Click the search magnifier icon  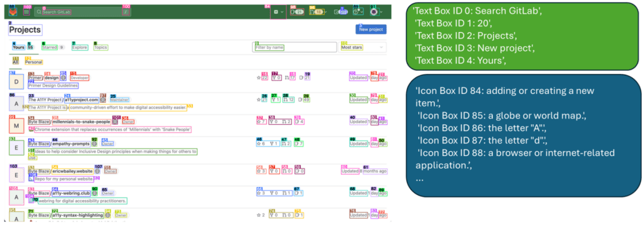coord(39,13)
